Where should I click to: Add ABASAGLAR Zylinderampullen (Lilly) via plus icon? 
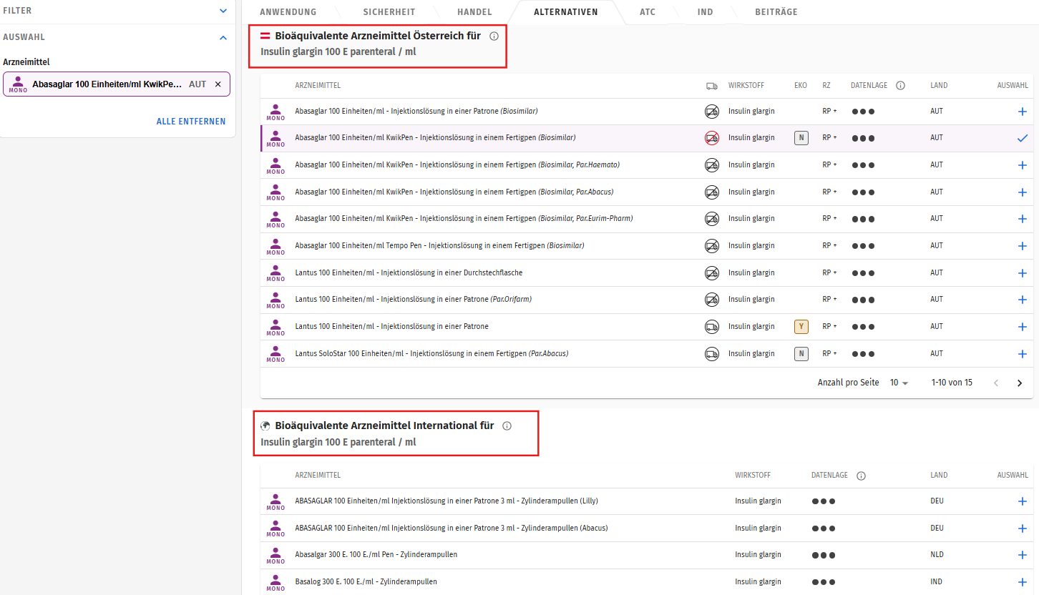tap(1022, 501)
